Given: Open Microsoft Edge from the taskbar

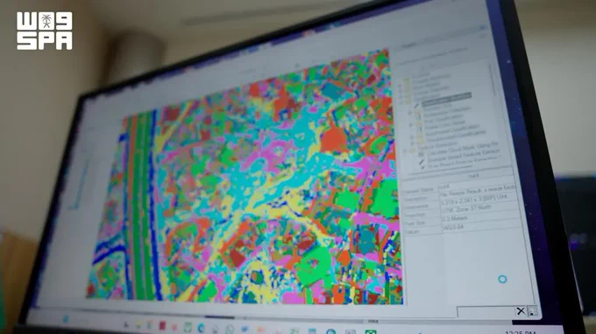Looking at the screenshot, I should coord(201,328).
